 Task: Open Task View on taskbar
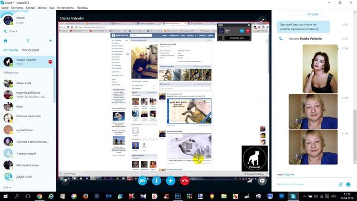[28, 196]
